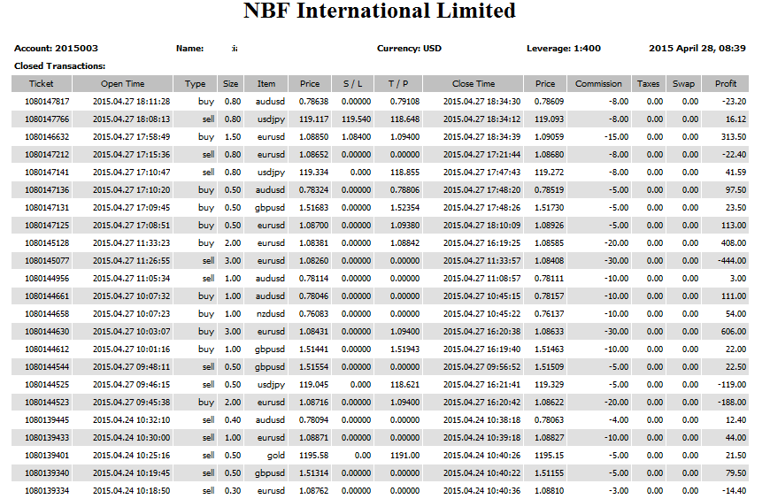Click the Leverage: 1:400 label
770x499 pixels.
[564, 48]
